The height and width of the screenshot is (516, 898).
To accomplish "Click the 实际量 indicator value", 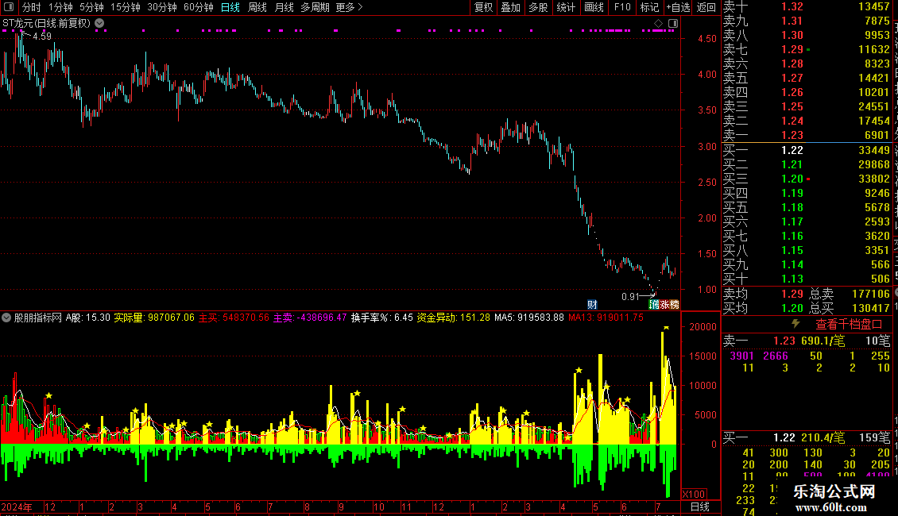I will click(154, 318).
